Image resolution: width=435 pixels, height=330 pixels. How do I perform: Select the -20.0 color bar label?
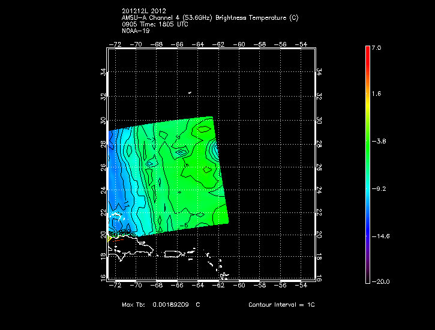click(379, 282)
